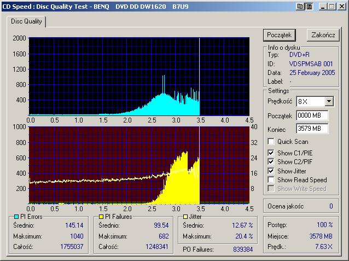Click PI Failures total 1248341
This screenshot has height=261, width=349.
(157, 247)
